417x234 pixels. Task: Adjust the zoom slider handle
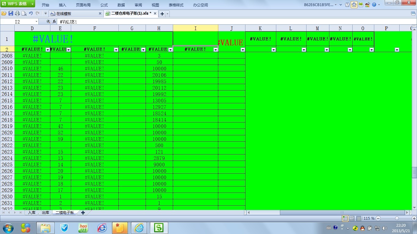[x=397, y=218]
